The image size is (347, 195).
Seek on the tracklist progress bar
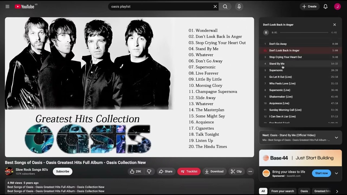point(304,32)
